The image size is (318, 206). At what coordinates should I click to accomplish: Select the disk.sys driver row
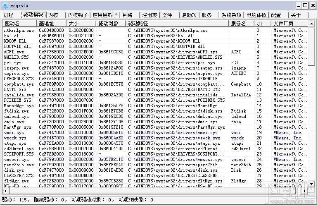(155, 170)
